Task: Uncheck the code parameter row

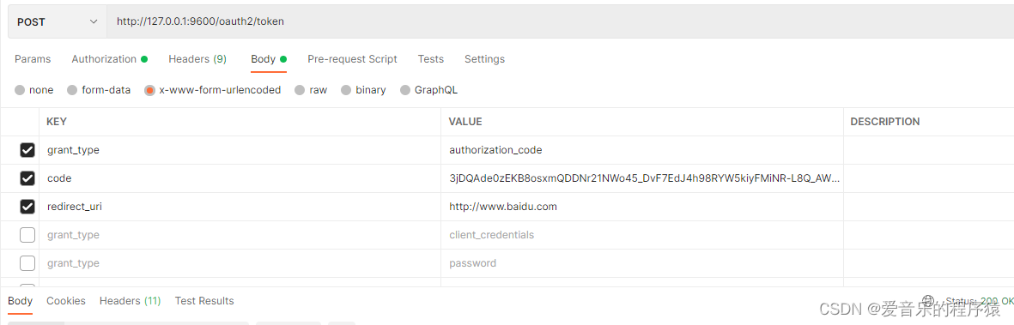Action: tap(27, 178)
